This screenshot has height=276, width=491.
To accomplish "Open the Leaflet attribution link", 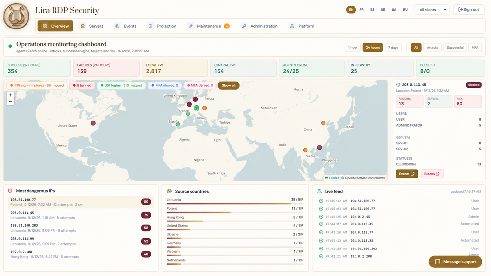I will point(334,178).
